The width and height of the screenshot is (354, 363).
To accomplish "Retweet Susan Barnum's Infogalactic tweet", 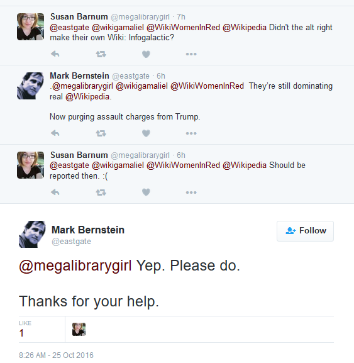I will tap(101, 54).
